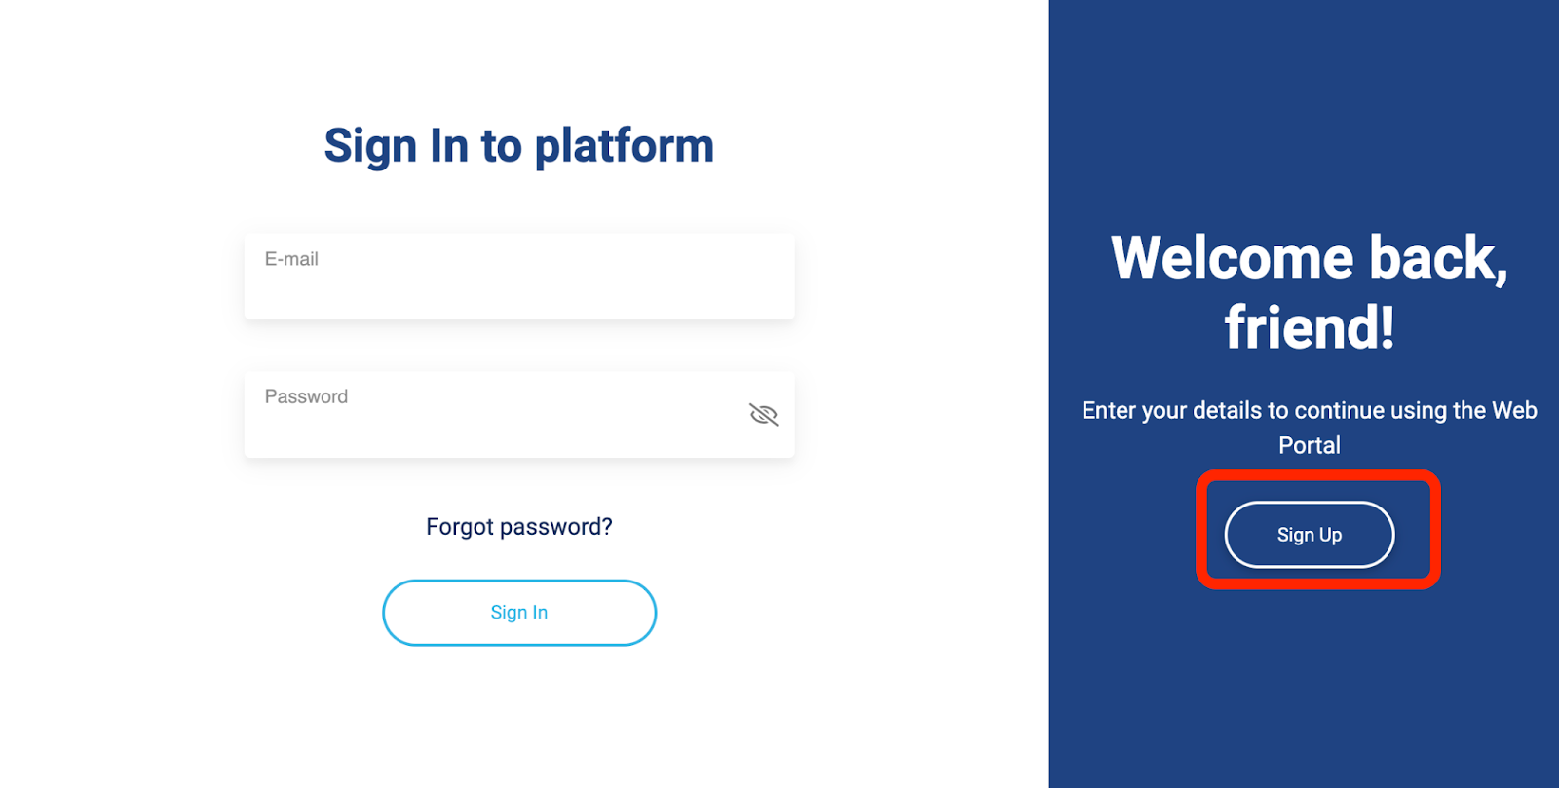The height and width of the screenshot is (788, 1559).
Task: Click the 'Enter your details to continue' text
Action: 1310,428
